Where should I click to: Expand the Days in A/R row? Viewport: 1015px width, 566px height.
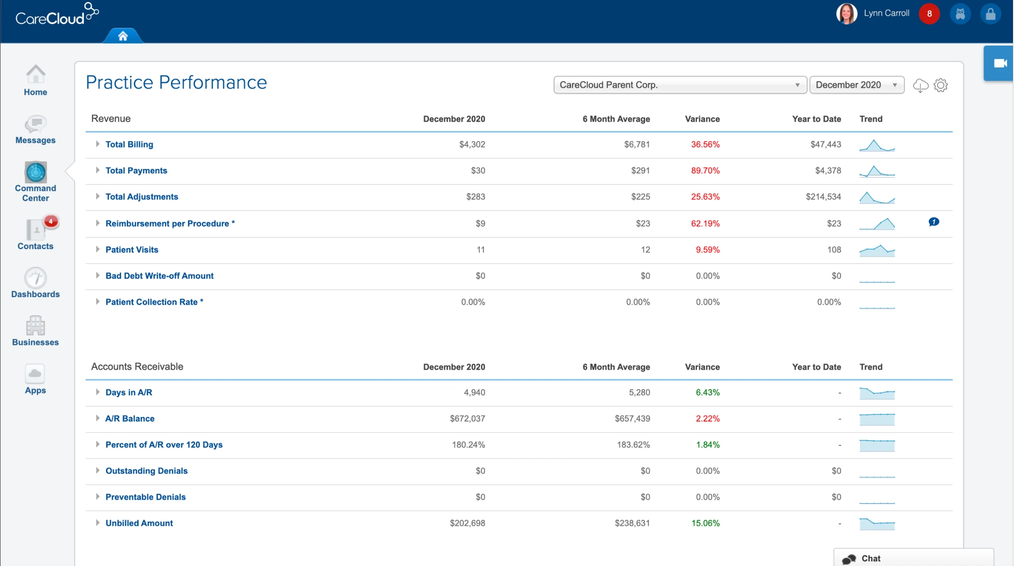97,392
